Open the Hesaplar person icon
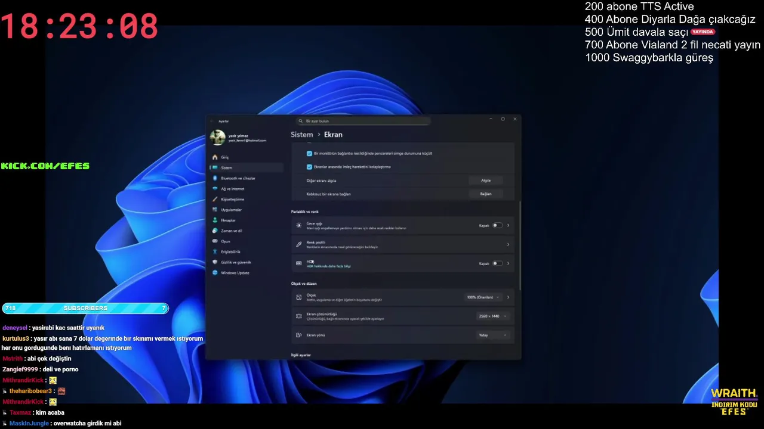 coord(215,220)
